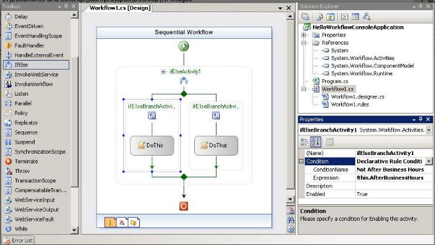Select the workflow start arrow icon
435x245 pixels.
(184, 46)
